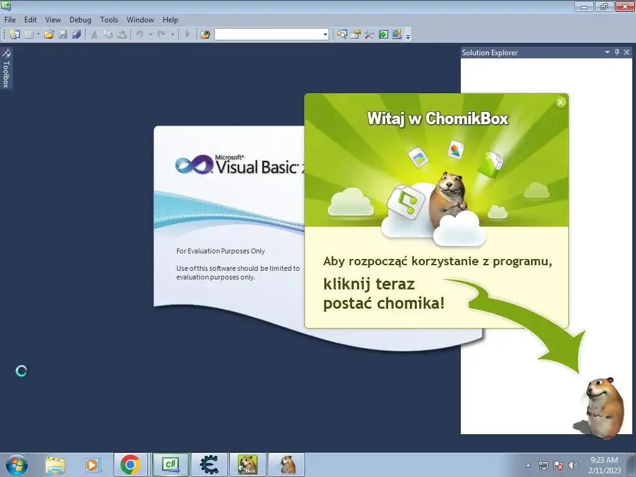This screenshot has height=477, width=636.
Task: Click the Save floppy disk icon
Action: (x=63, y=35)
